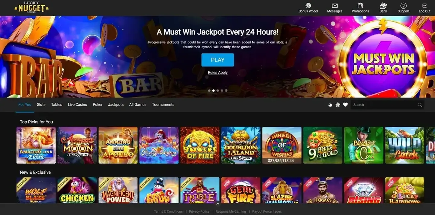Open the Lucky Nugget Casino logo
435x215 pixels.
coord(31,7)
